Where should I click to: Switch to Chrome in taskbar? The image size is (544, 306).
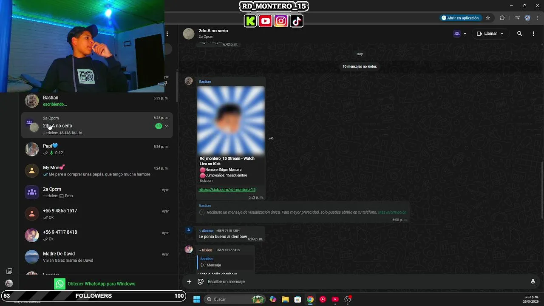click(x=310, y=299)
